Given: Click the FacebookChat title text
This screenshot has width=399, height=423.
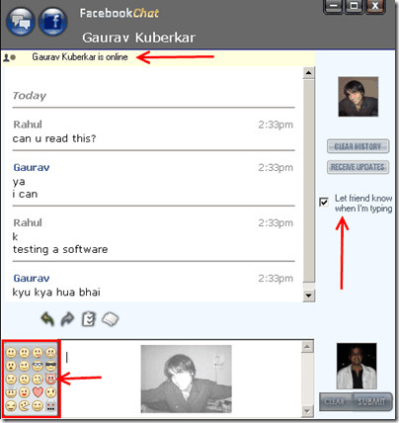Looking at the screenshot, I should point(120,13).
